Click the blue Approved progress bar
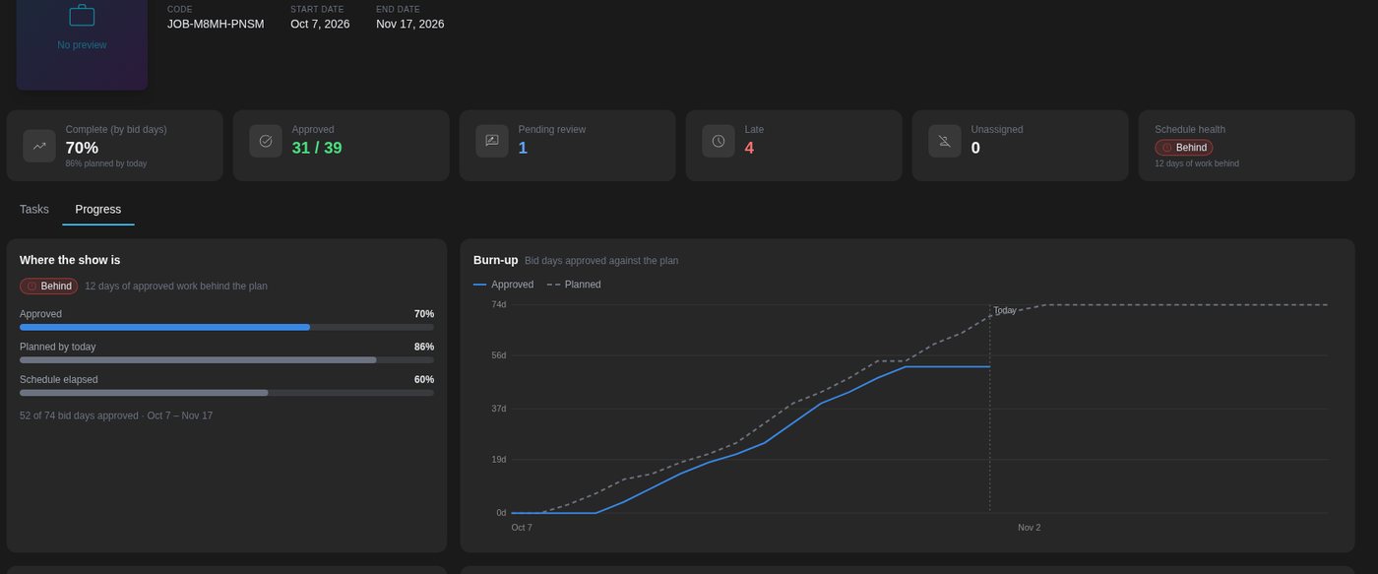1378x574 pixels. (164, 327)
